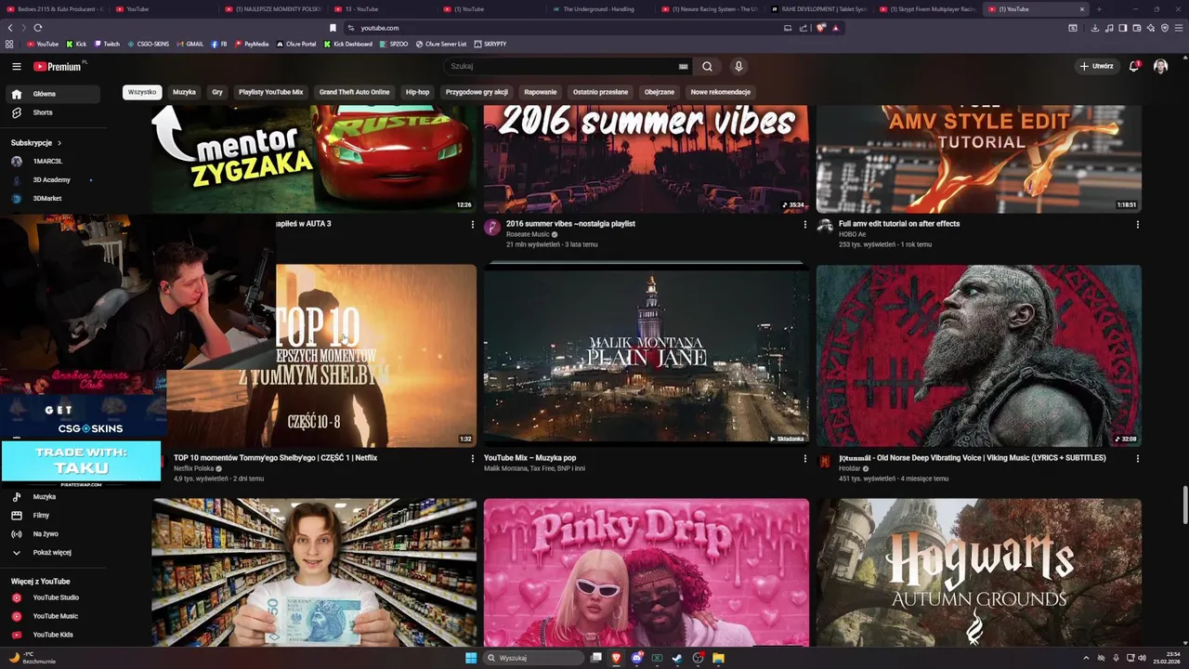Play the Malik Montana Plain Jane thumbnail

point(647,355)
